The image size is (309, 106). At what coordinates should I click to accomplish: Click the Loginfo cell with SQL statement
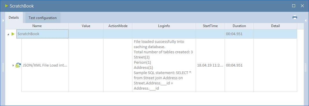[164, 65]
